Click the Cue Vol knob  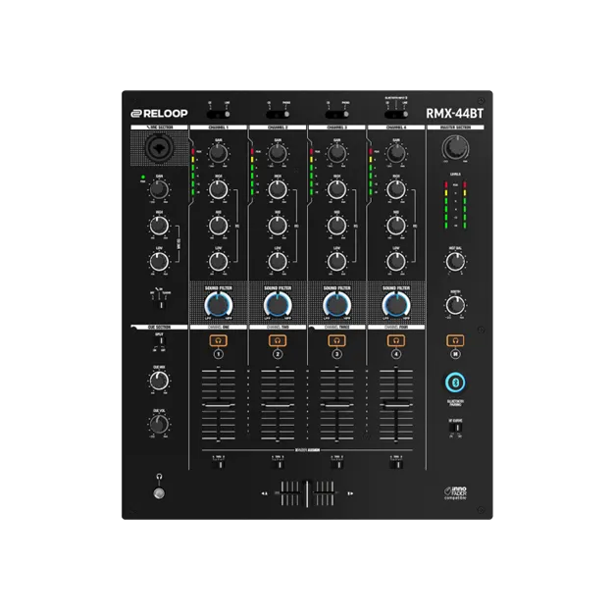[x=159, y=424]
